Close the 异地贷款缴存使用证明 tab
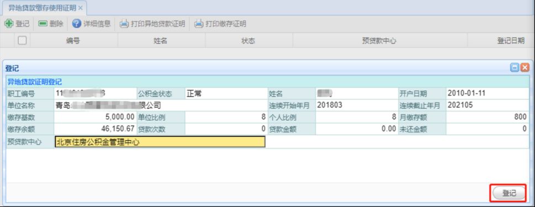This screenshot has height=207, width=535. pos(81,8)
